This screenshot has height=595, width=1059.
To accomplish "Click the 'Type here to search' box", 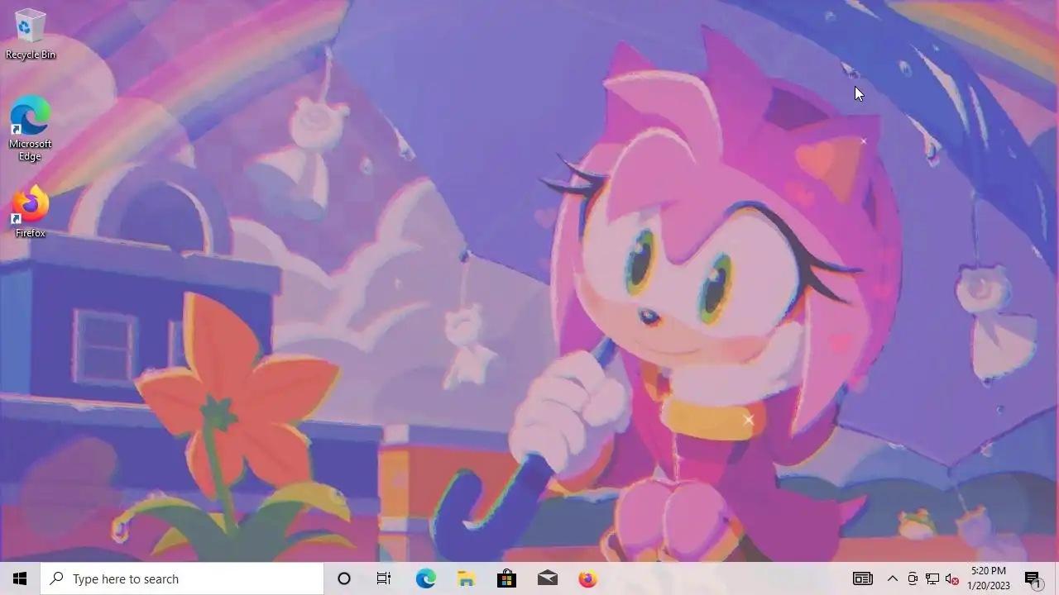I will [182, 578].
